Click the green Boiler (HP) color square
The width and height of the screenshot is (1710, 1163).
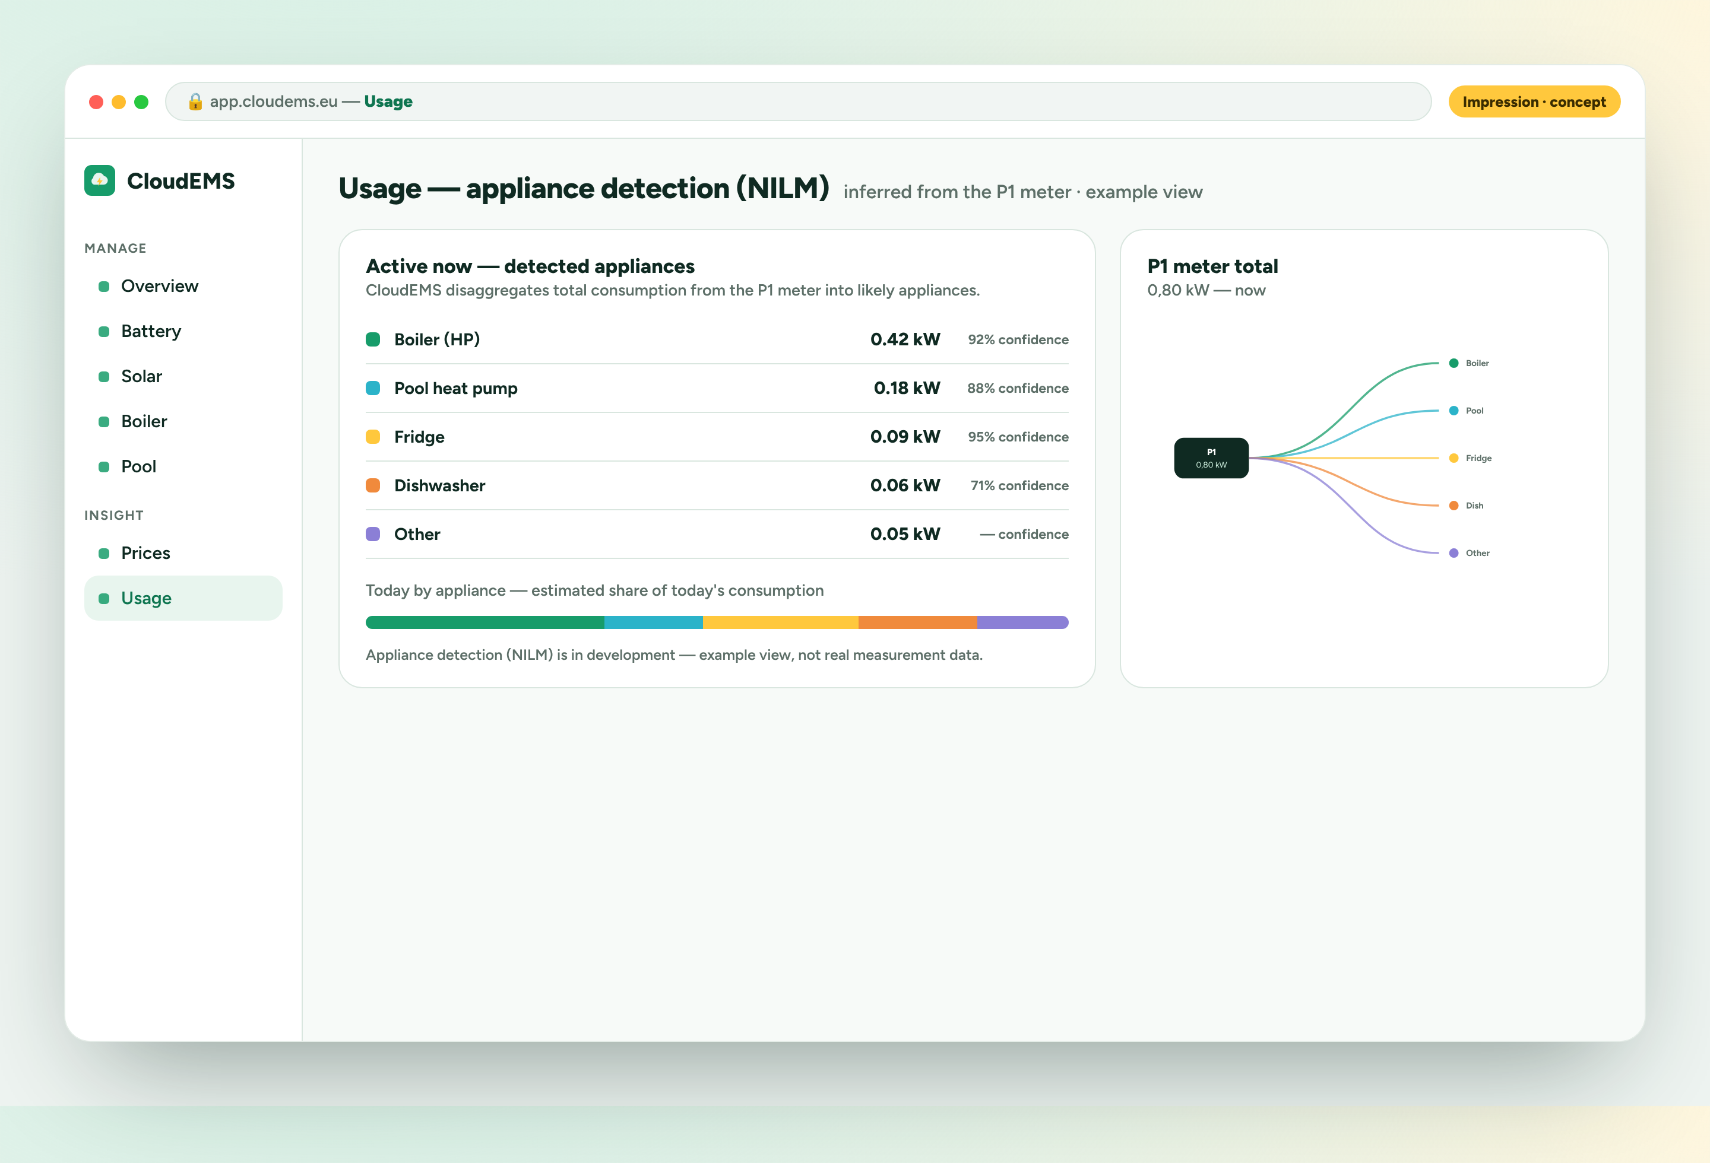(x=373, y=339)
